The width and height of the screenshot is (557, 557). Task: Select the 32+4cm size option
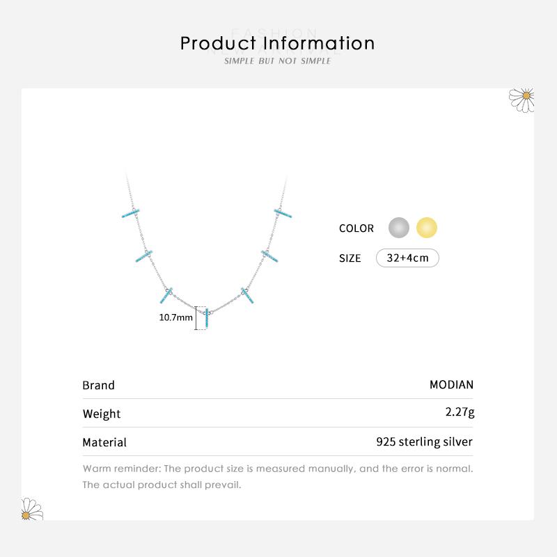click(x=407, y=258)
